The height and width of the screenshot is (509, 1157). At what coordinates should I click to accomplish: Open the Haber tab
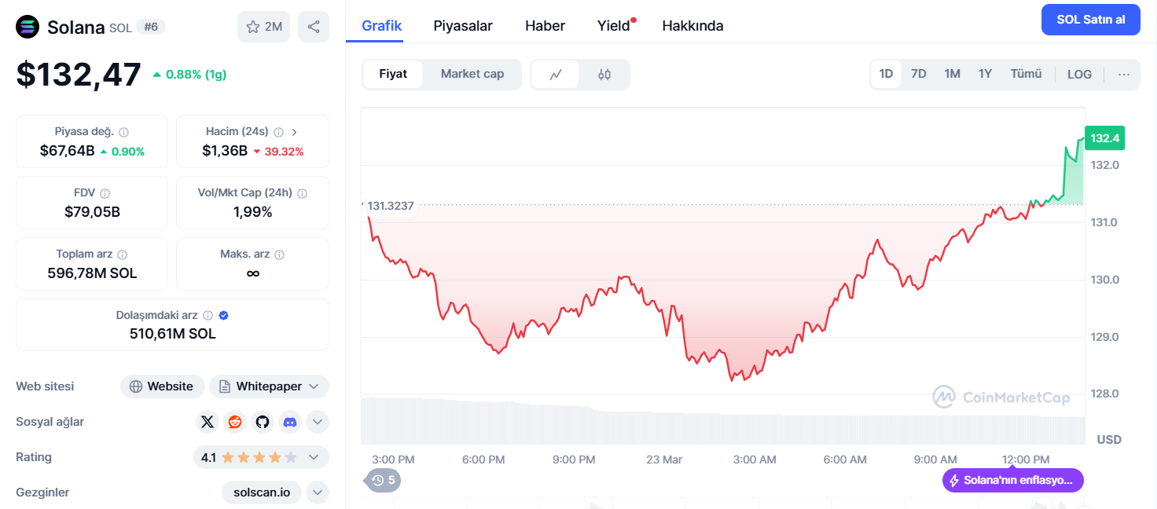(x=545, y=25)
